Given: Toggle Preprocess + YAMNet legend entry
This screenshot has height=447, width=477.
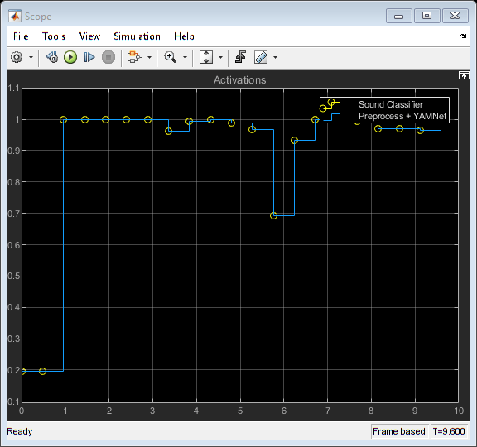Looking at the screenshot, I should coord(402,116).
